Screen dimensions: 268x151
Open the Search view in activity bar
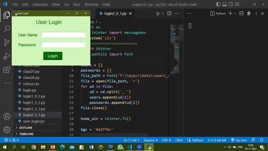pos(7,29)
